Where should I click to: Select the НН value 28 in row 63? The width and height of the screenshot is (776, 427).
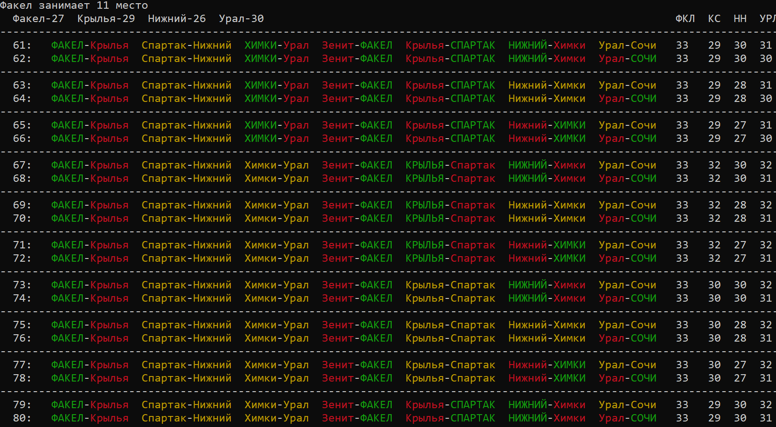(740, 85)
